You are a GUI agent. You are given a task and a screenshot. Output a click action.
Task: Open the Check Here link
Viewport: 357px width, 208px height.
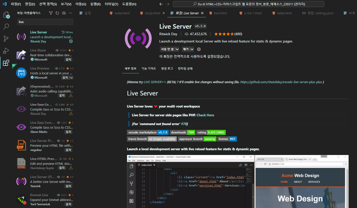pyautogui.click(x=205, y=115)
